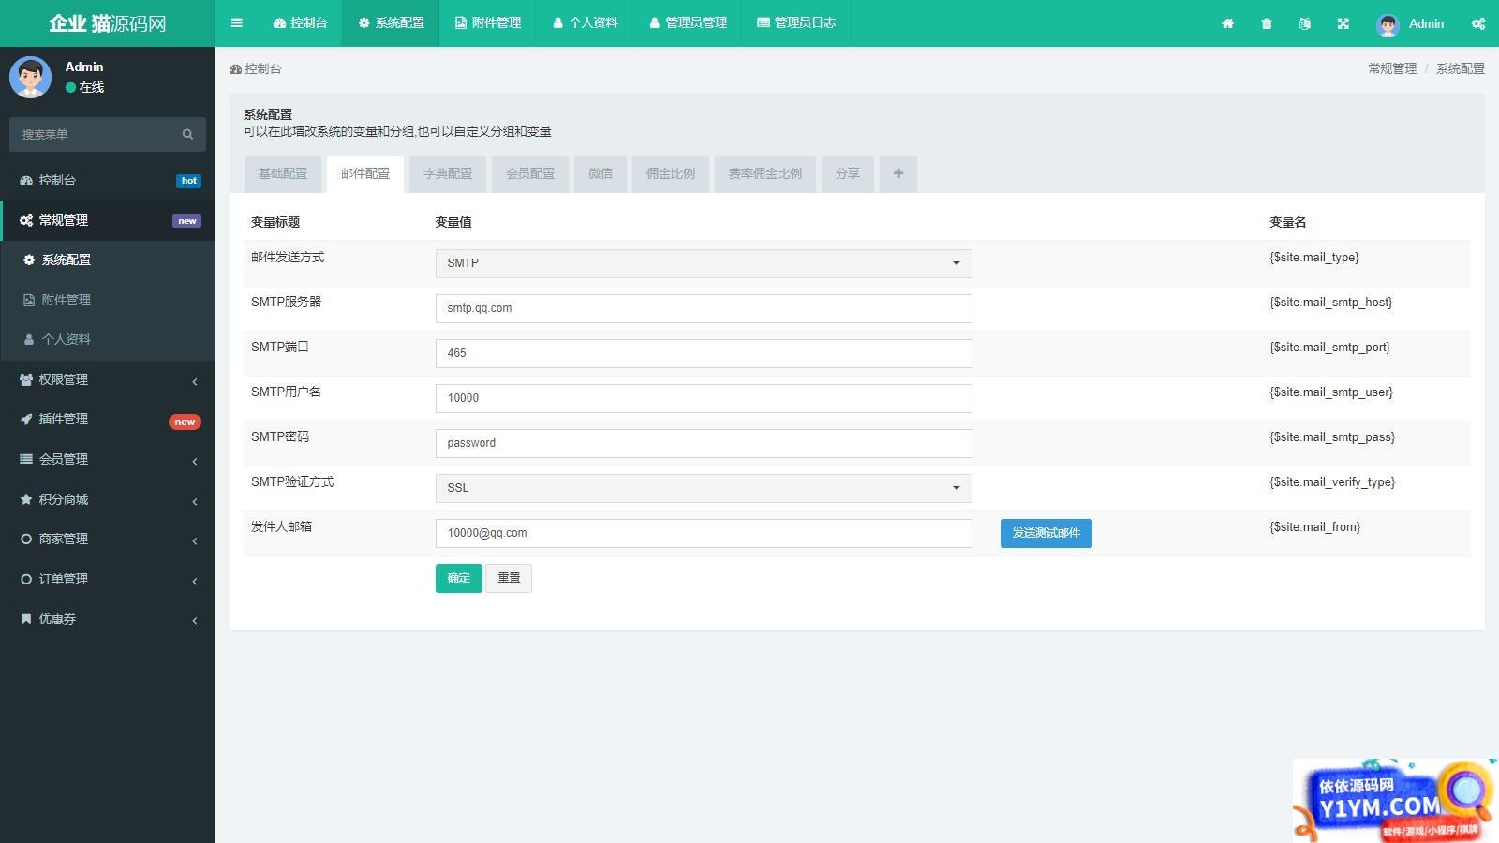
Task: Click the SMTP服务器 input field
Action: [x=704, y=308]
